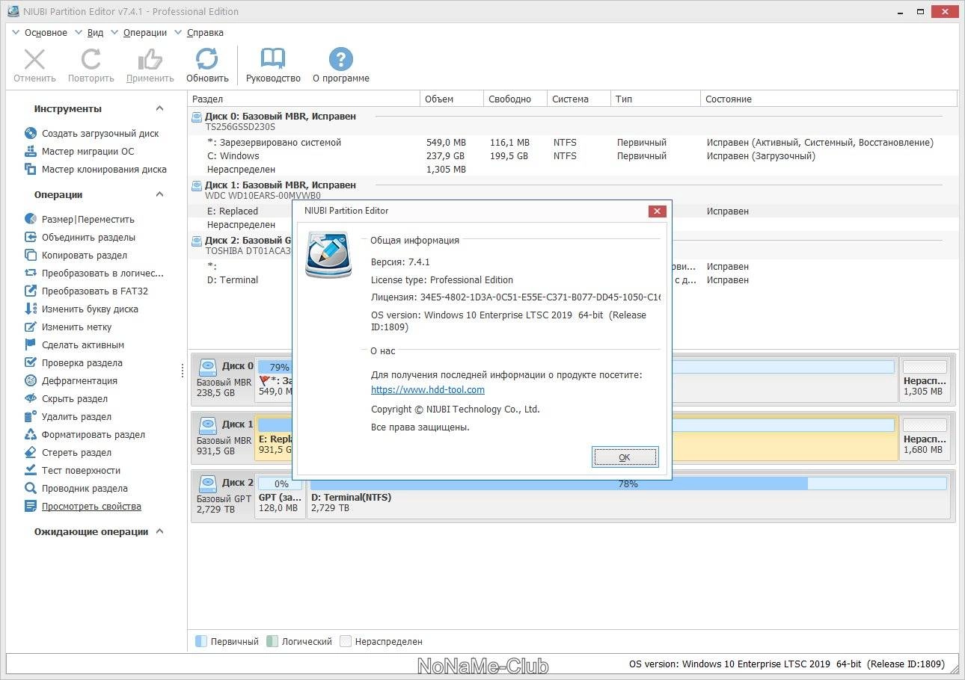Screen dimensions: 965x680
Task: Click the Нераспределен legend color swatch
Action: tap(346, 641)
